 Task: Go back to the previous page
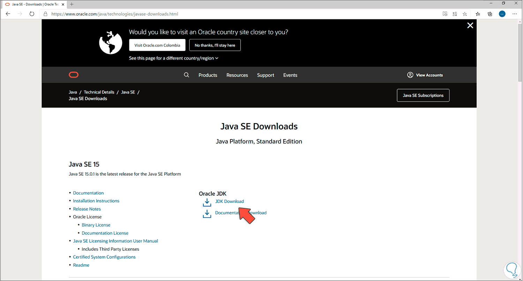(8, 14)
